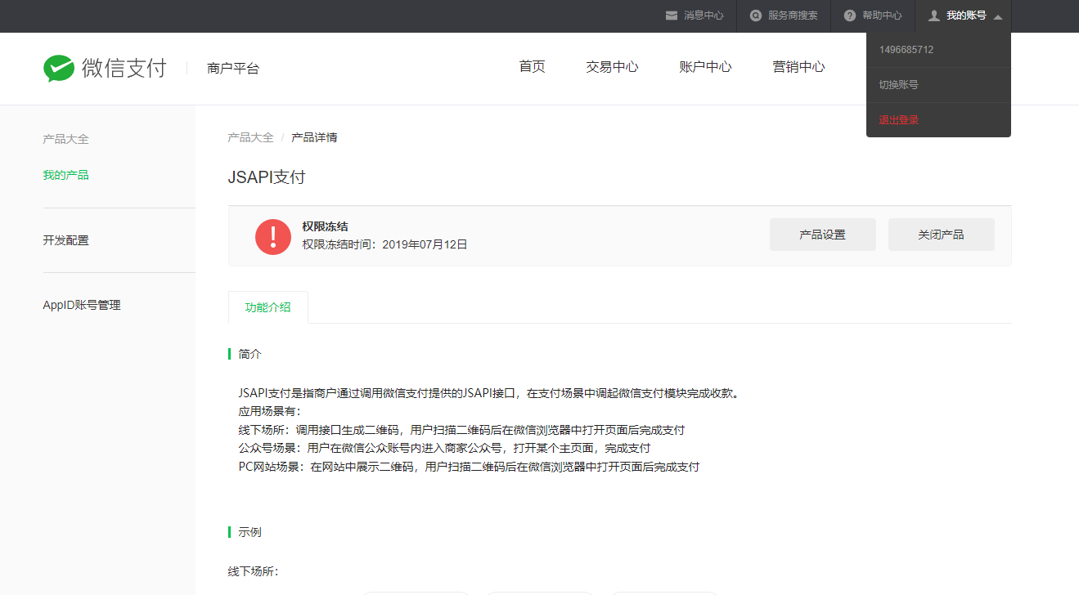Click the 公众号场景 description line
Screen dimensions: 1079x595
444,449
